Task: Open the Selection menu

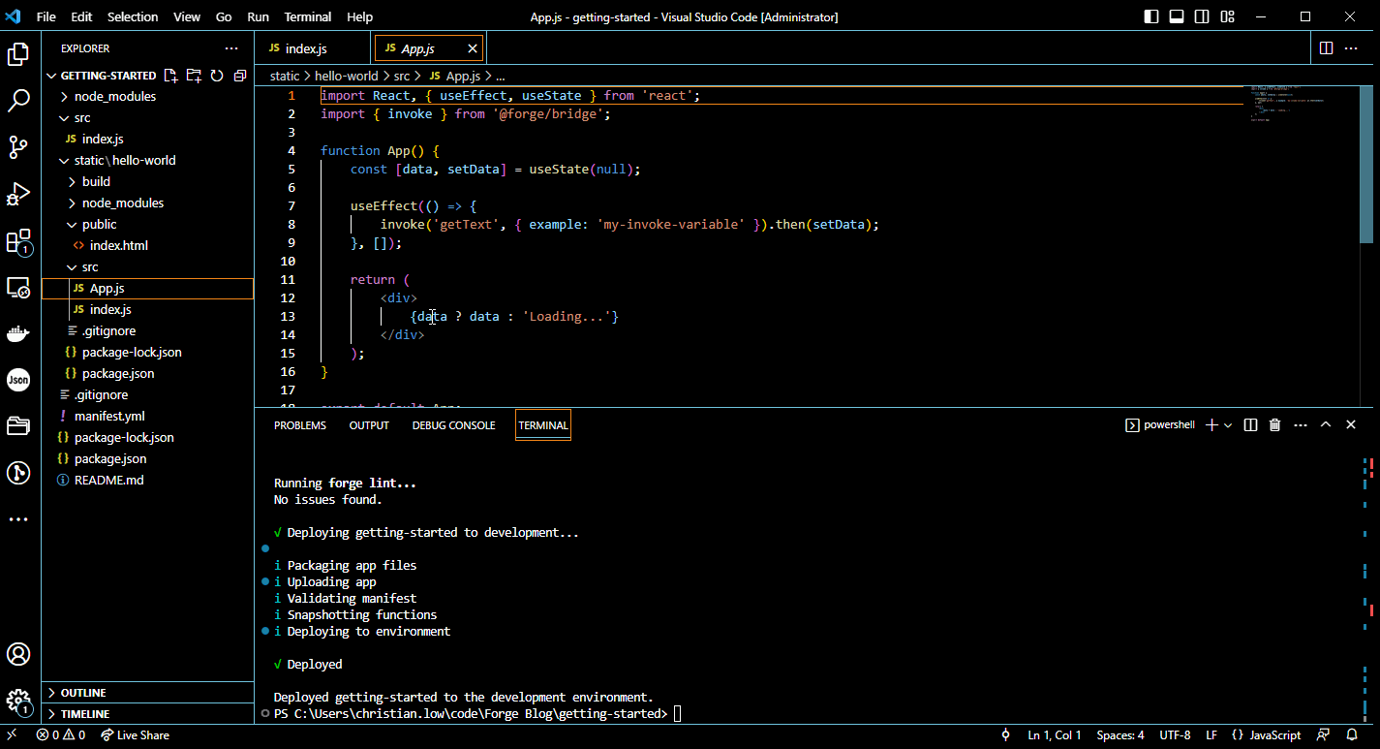Action: (133, 16)
